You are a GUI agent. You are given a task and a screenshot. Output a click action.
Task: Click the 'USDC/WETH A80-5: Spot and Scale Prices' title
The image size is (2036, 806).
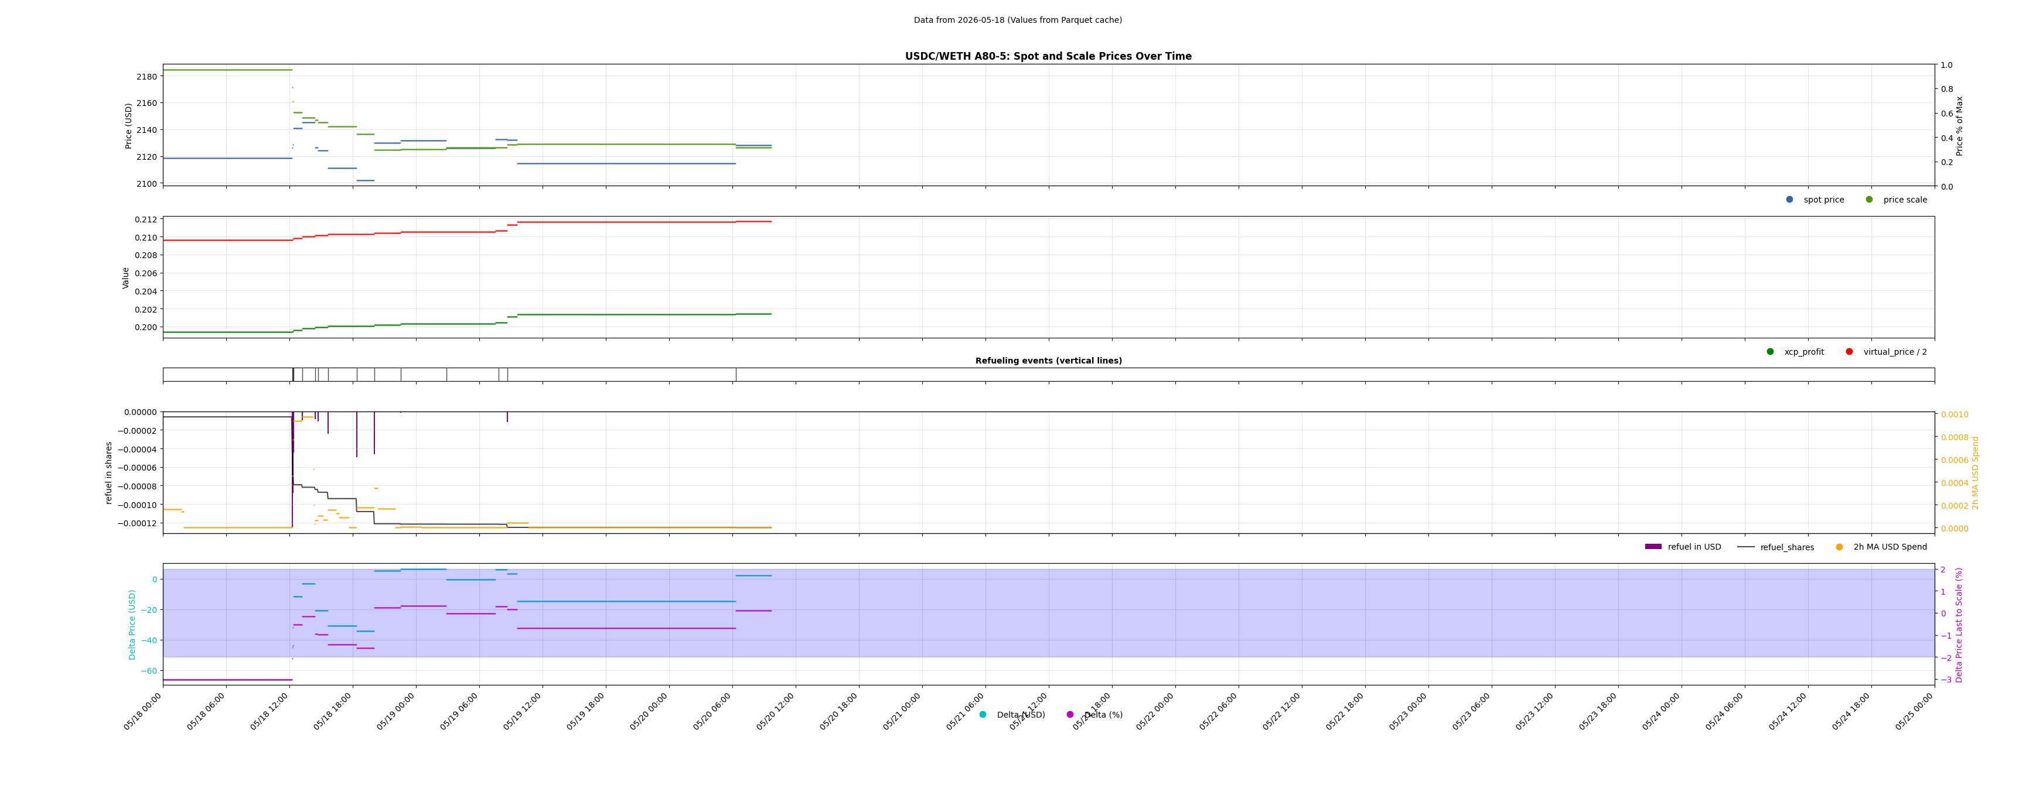pyautogui.click(x=1048, y=56)
